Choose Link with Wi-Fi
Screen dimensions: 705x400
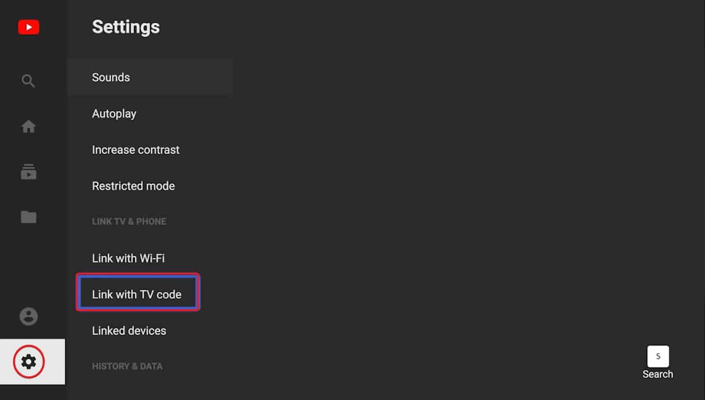128,258
